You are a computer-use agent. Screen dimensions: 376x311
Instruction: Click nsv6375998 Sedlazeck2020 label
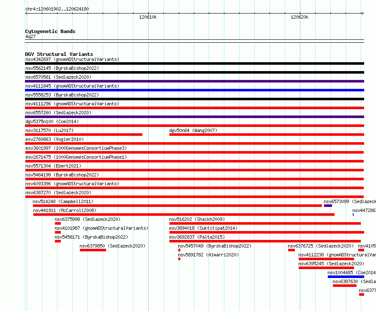tap(87, 219)
